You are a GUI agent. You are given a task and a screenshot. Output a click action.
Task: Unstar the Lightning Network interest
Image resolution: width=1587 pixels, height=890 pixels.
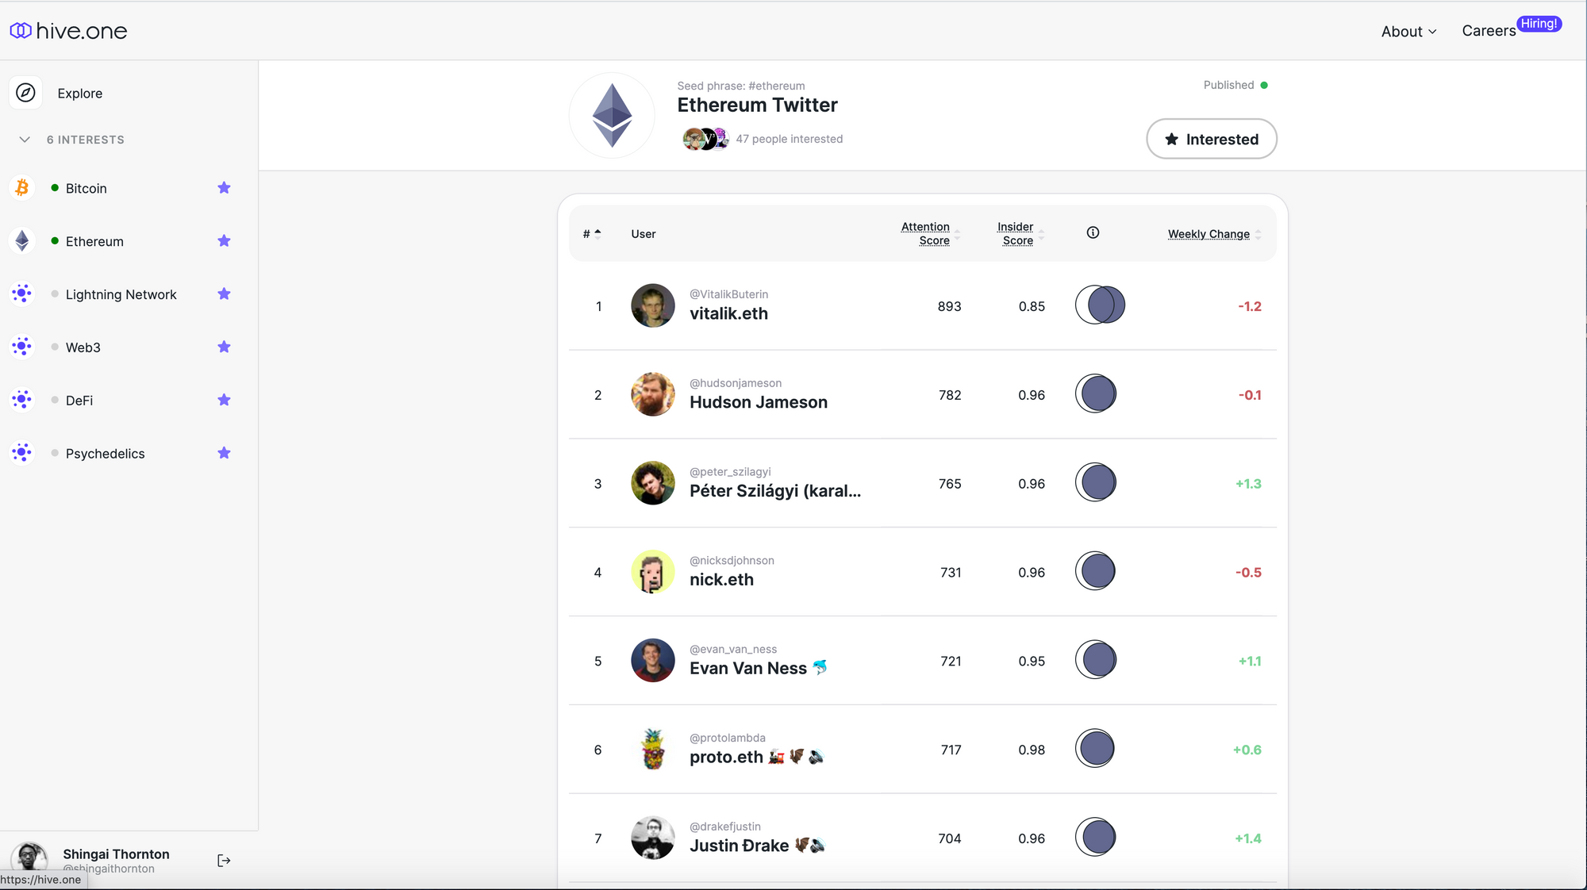[x=224, y=294]
